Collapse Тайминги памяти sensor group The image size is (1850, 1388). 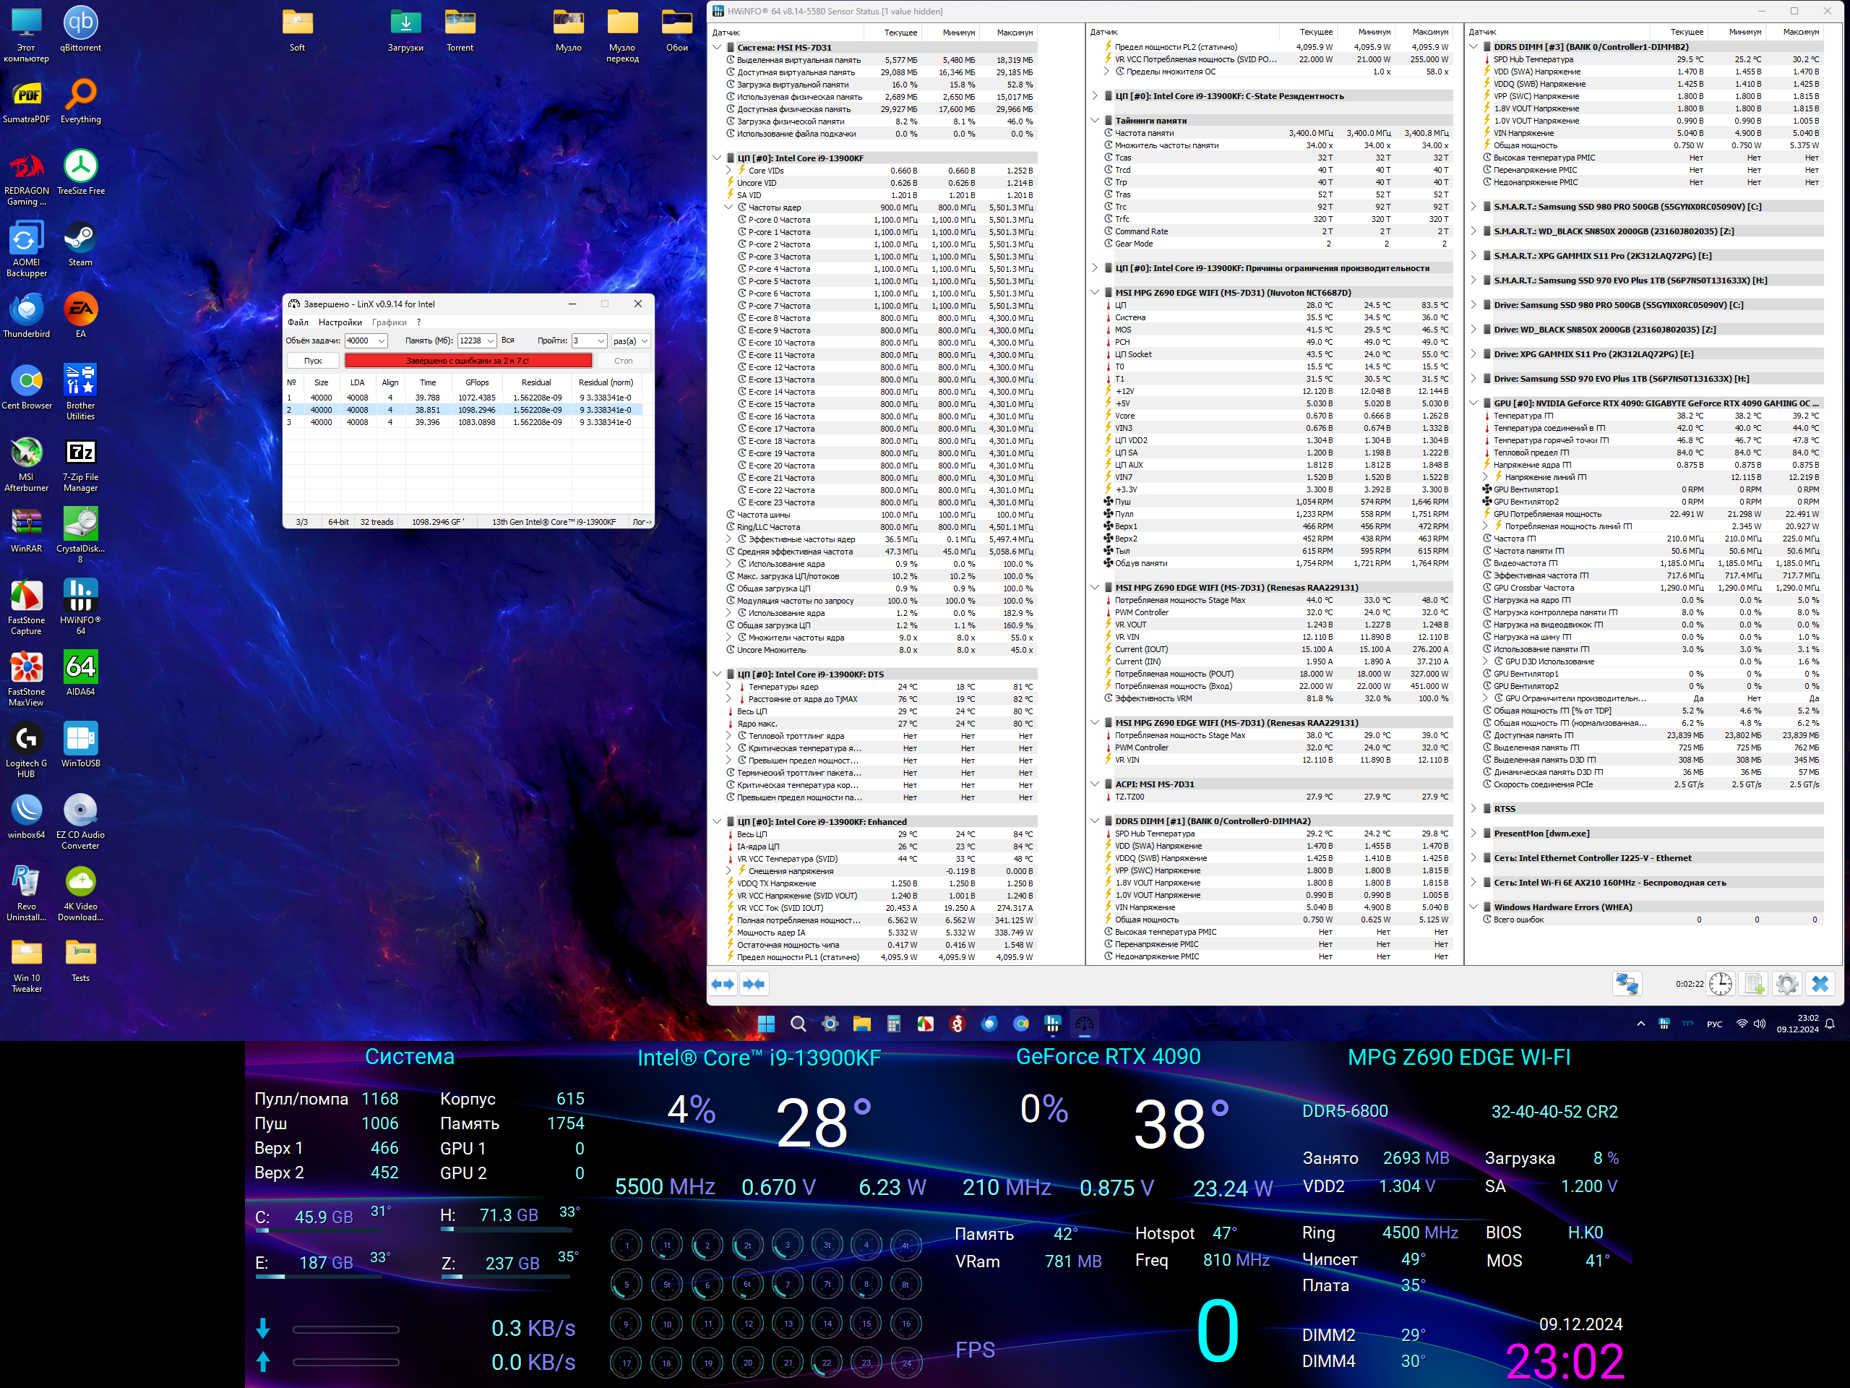click(x=1095, y=121)
